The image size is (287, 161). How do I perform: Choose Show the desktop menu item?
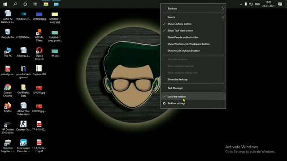click(193, 80)
